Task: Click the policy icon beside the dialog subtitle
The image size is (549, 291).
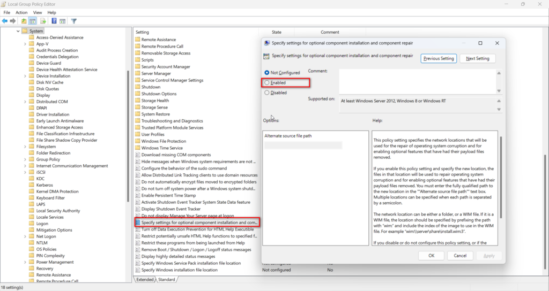Action: pyautogui.click(x=266, y=56)
